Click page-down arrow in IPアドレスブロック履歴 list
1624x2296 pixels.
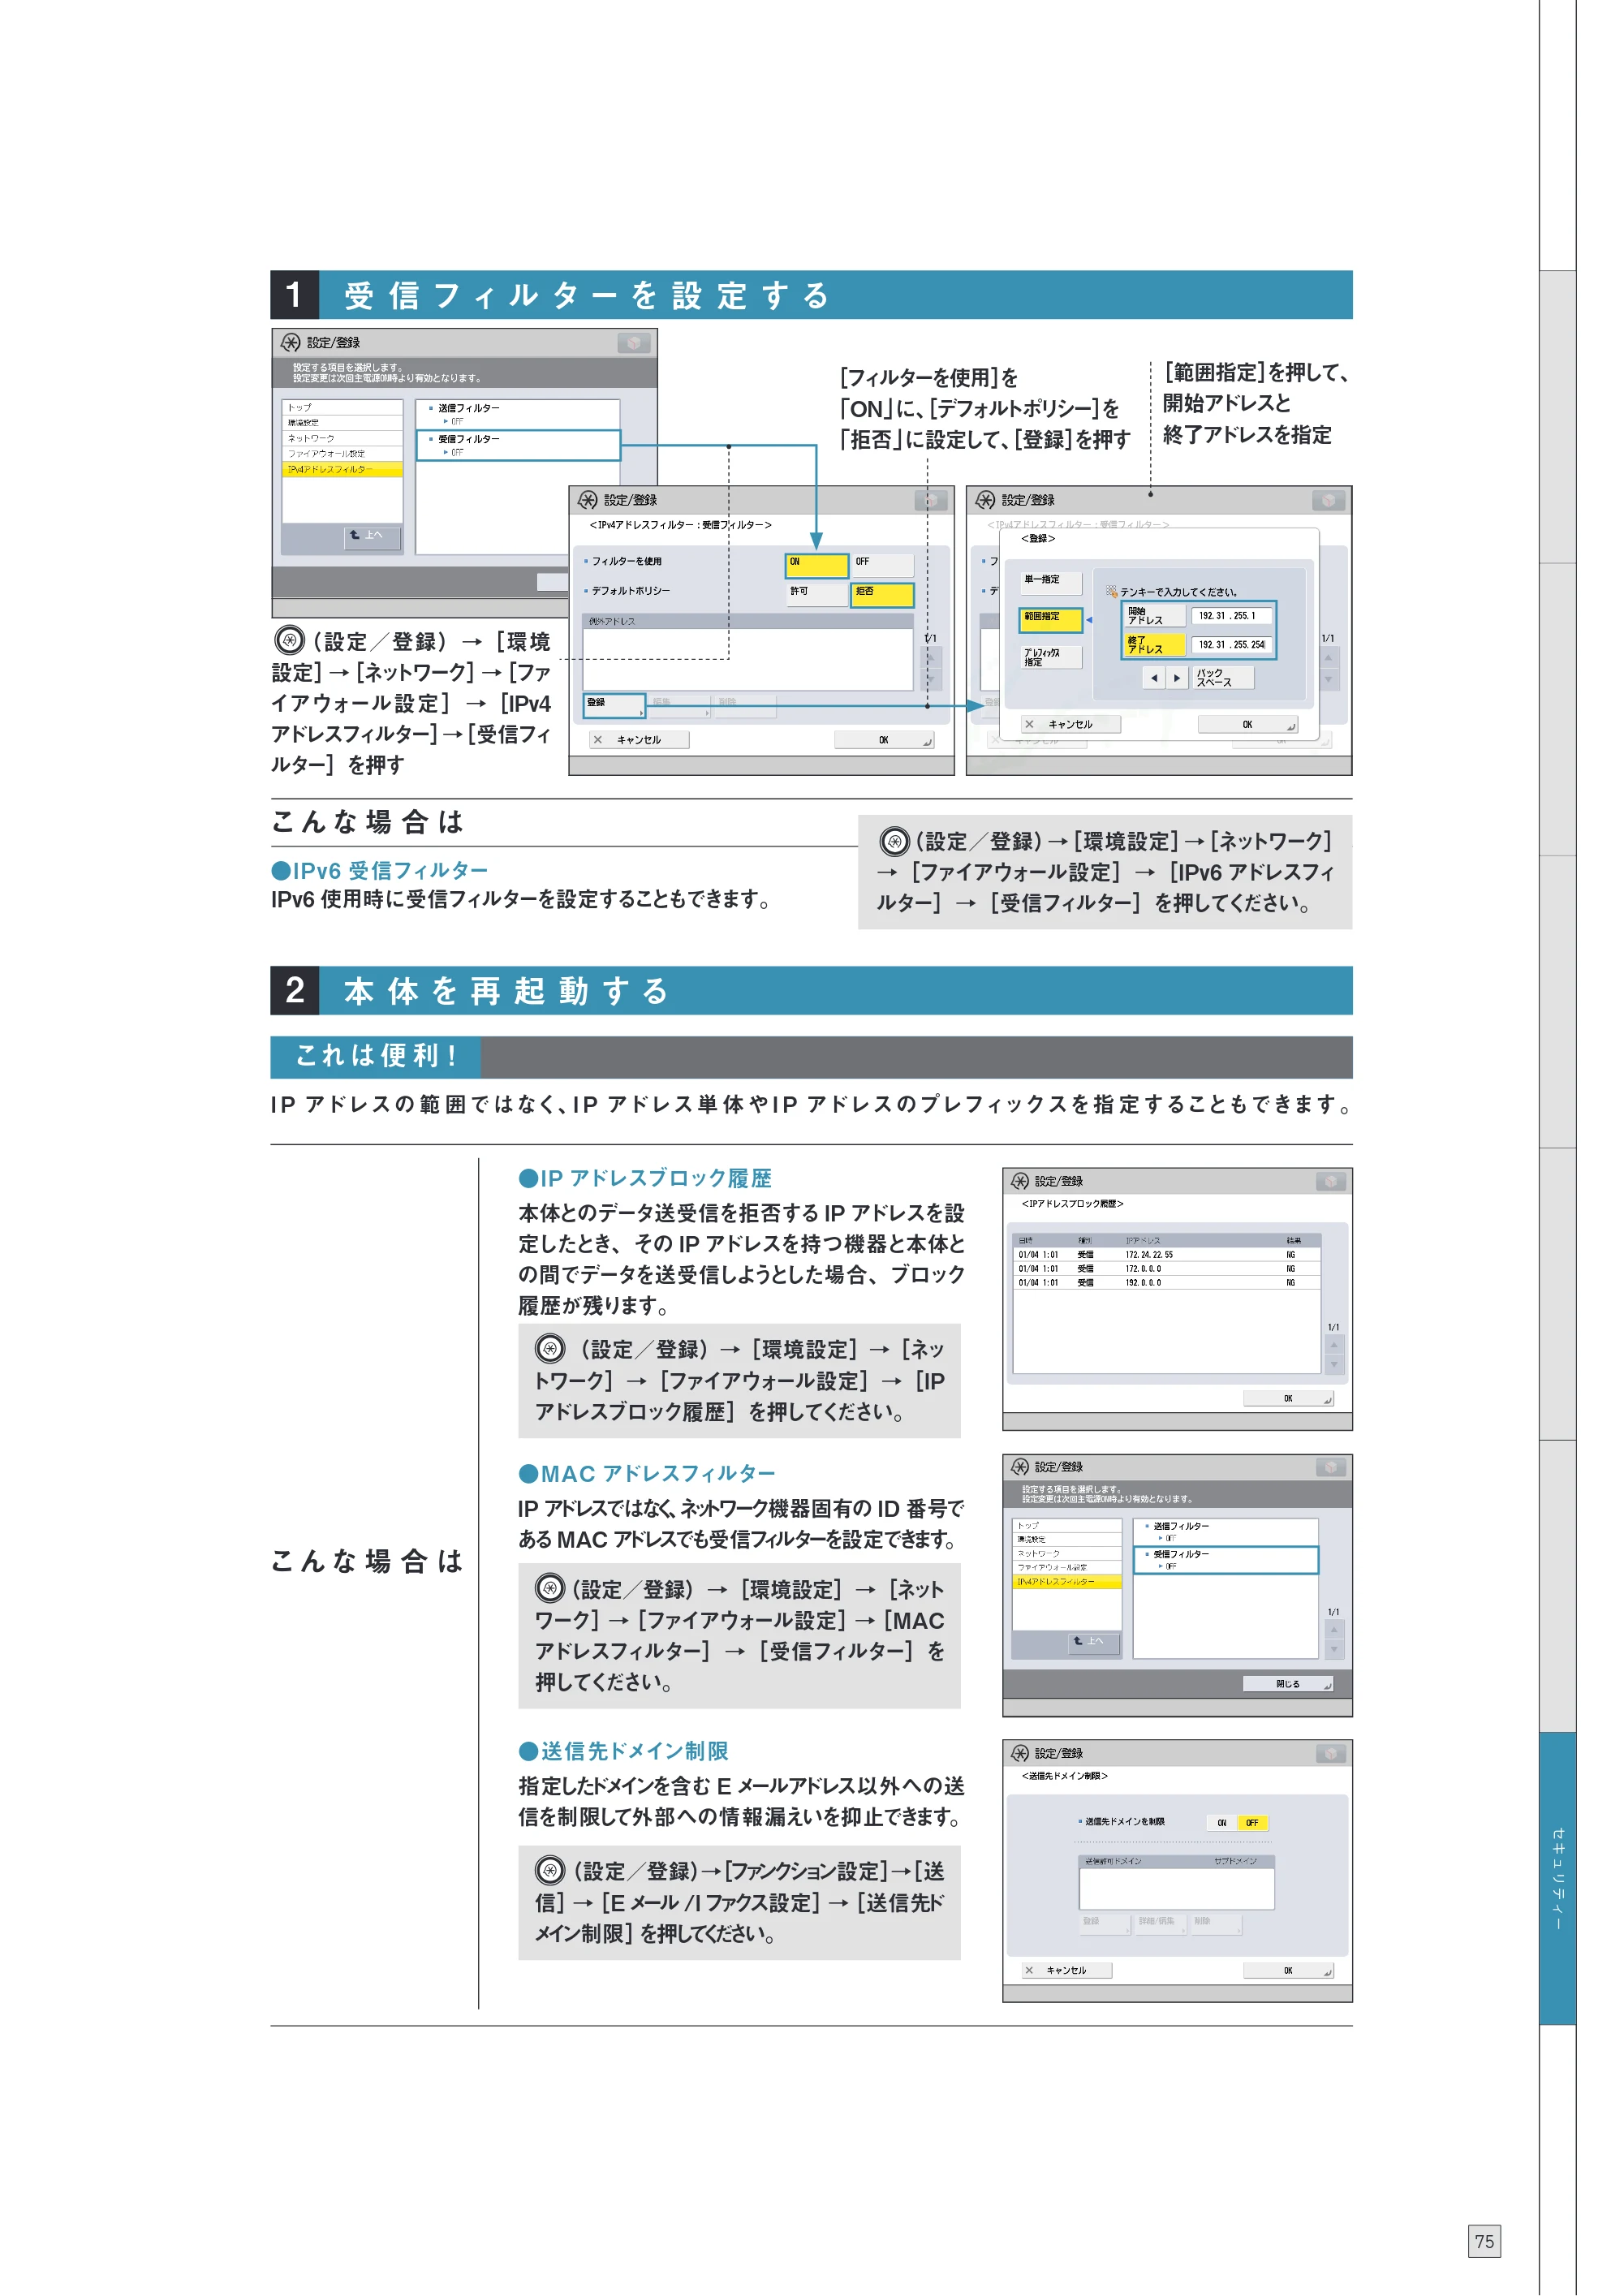[1334, 1365]
